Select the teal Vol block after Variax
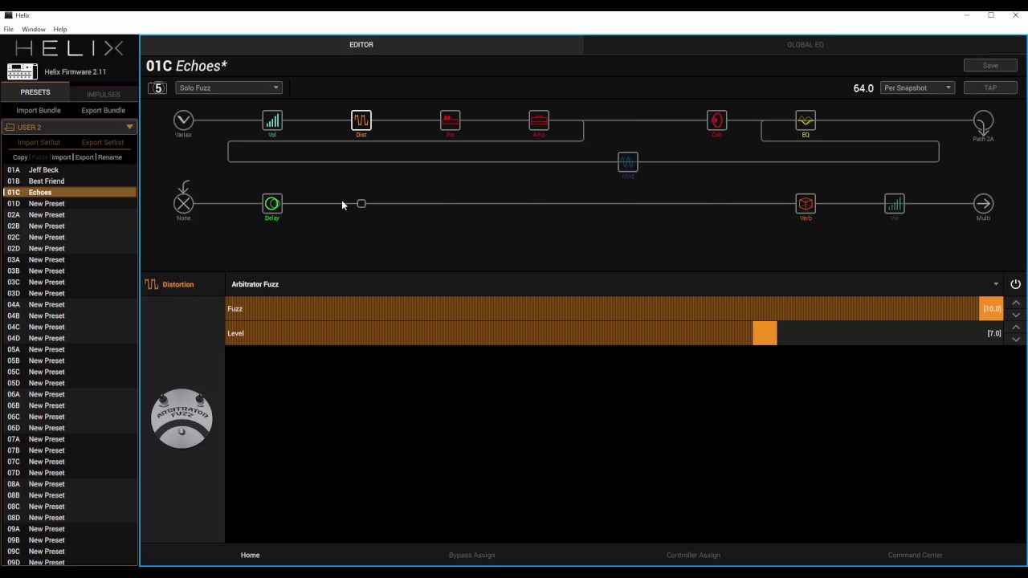 (272, 120)
